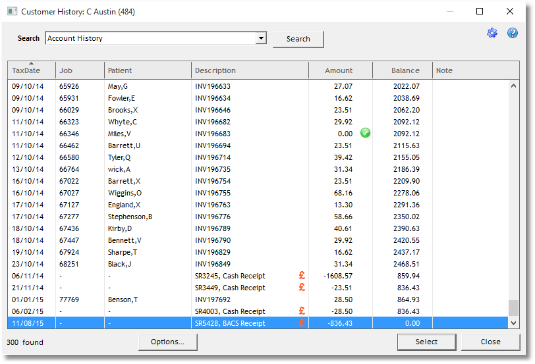535x364 pixels.
Task: Click the balance 859.94
Action: point(408,276)
